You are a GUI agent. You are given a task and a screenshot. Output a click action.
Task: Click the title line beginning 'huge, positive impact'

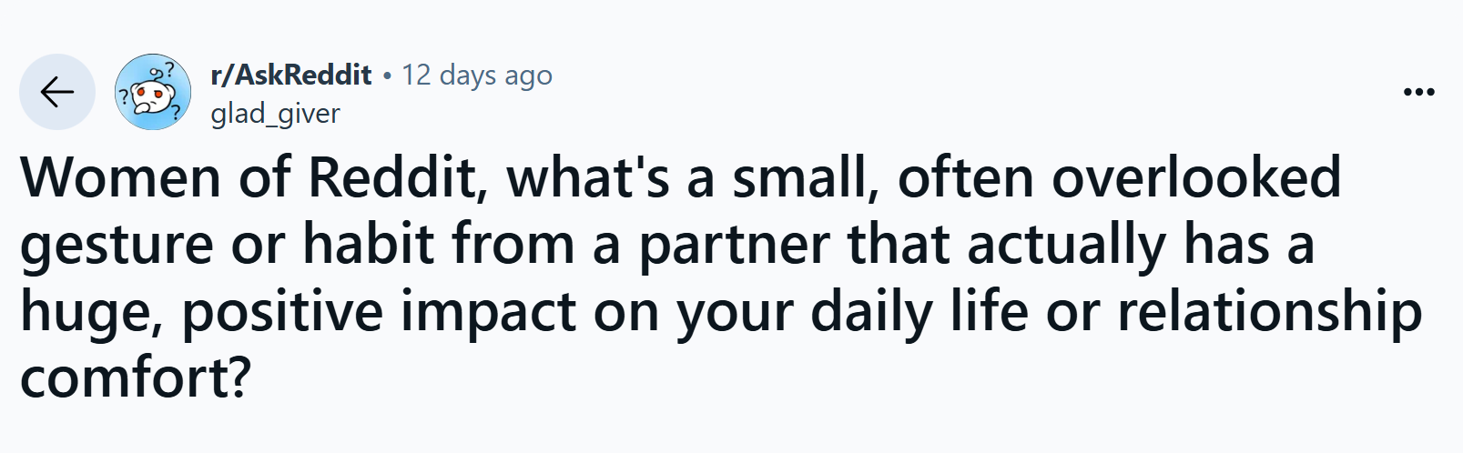coord(720,313)
